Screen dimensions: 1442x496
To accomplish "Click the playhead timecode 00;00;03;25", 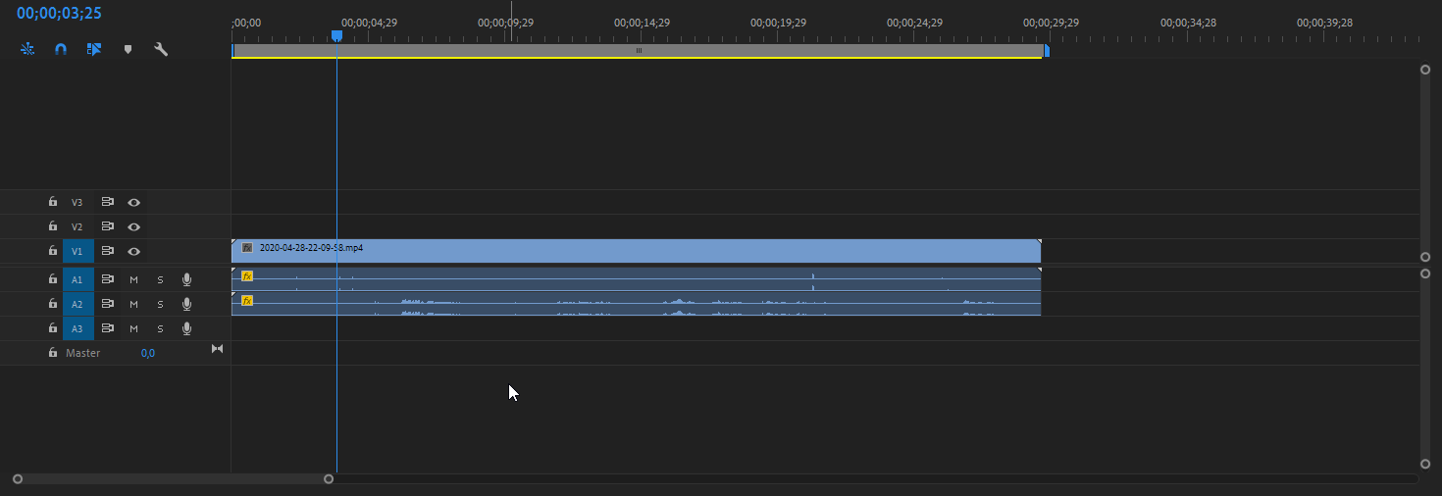I will coord(59,14).
